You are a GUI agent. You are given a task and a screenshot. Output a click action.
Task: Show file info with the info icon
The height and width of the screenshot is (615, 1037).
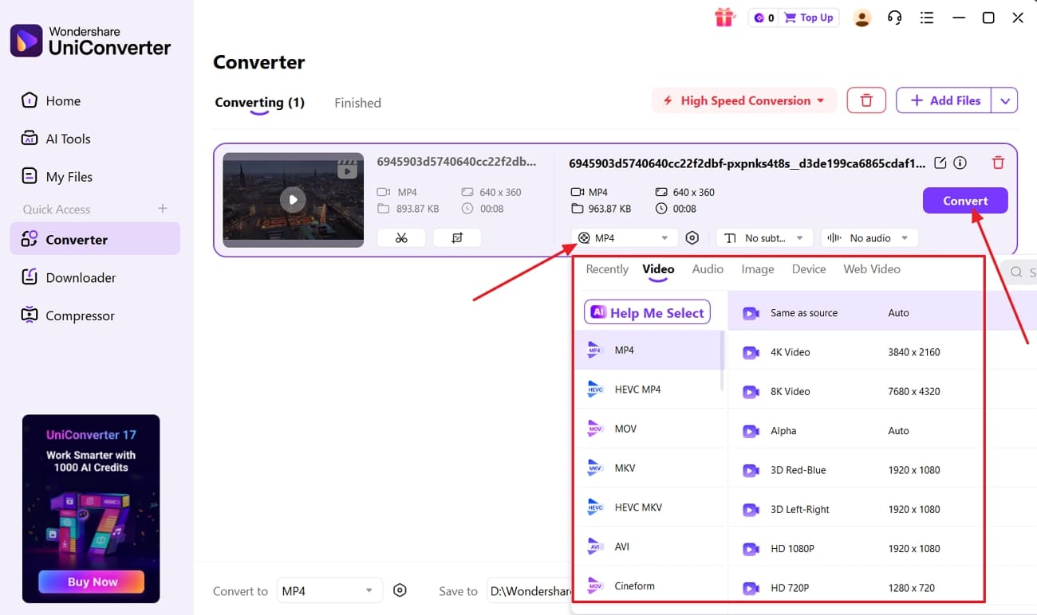(960, 163)
